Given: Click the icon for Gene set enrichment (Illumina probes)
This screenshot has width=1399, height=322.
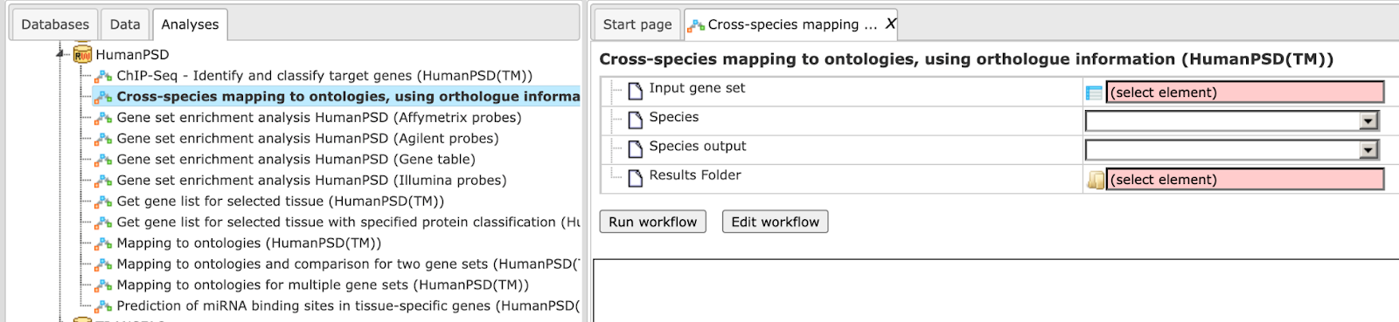Looking at the screenshot, I should [103, 181].
